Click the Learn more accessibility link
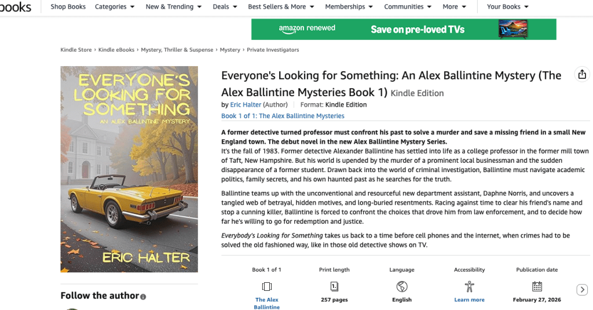The width and height of the screenshot is (593, 310). (x=469, y=300)
